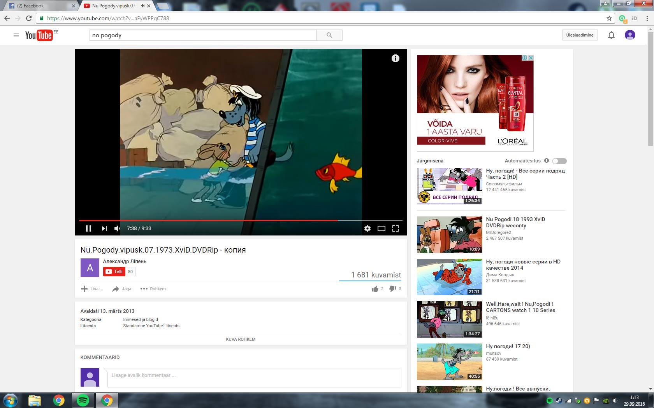Open Nu Pogodi 18 1993 XviD video title
Screen dimensions: 654x408
point(515,222)
